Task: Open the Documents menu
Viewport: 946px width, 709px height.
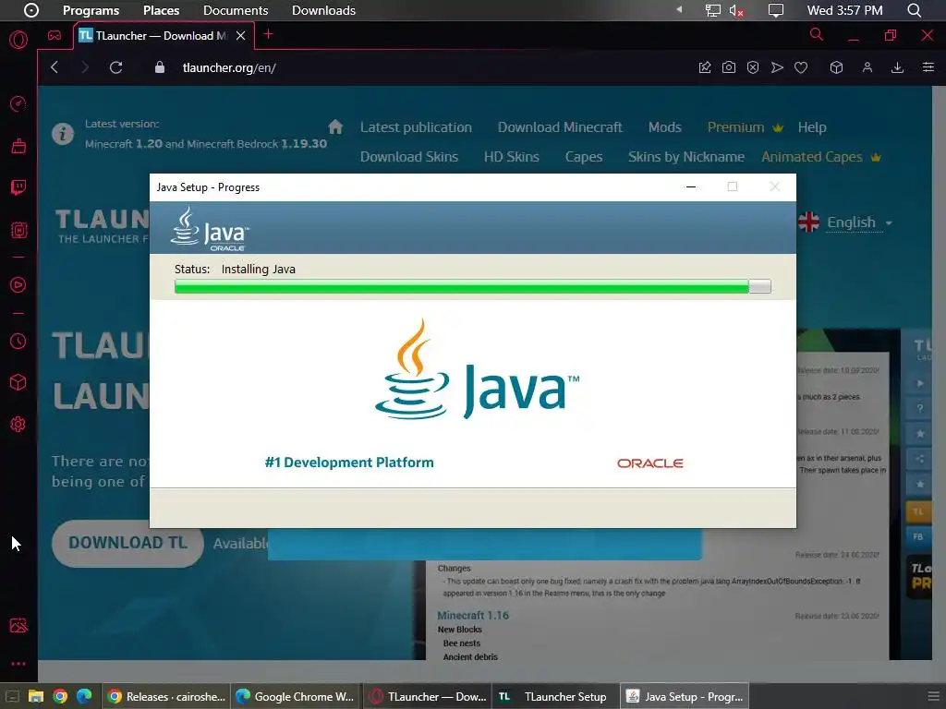Action: coord(236,10)
